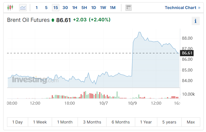Choose the 5H interval

pos(84,8)
